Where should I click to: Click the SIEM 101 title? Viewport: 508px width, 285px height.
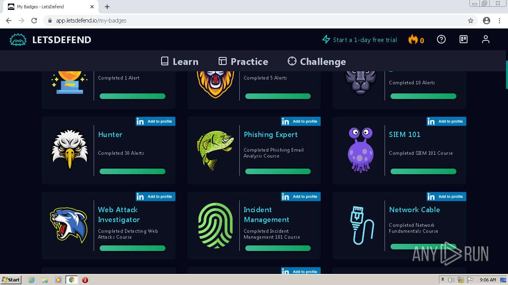[405, 135]
